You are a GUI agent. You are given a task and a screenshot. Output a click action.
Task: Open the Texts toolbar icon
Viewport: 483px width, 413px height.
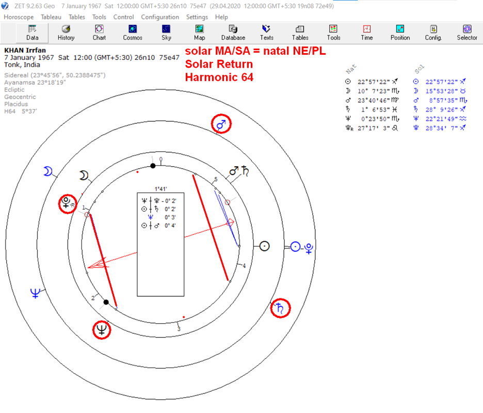click(266, 33)
